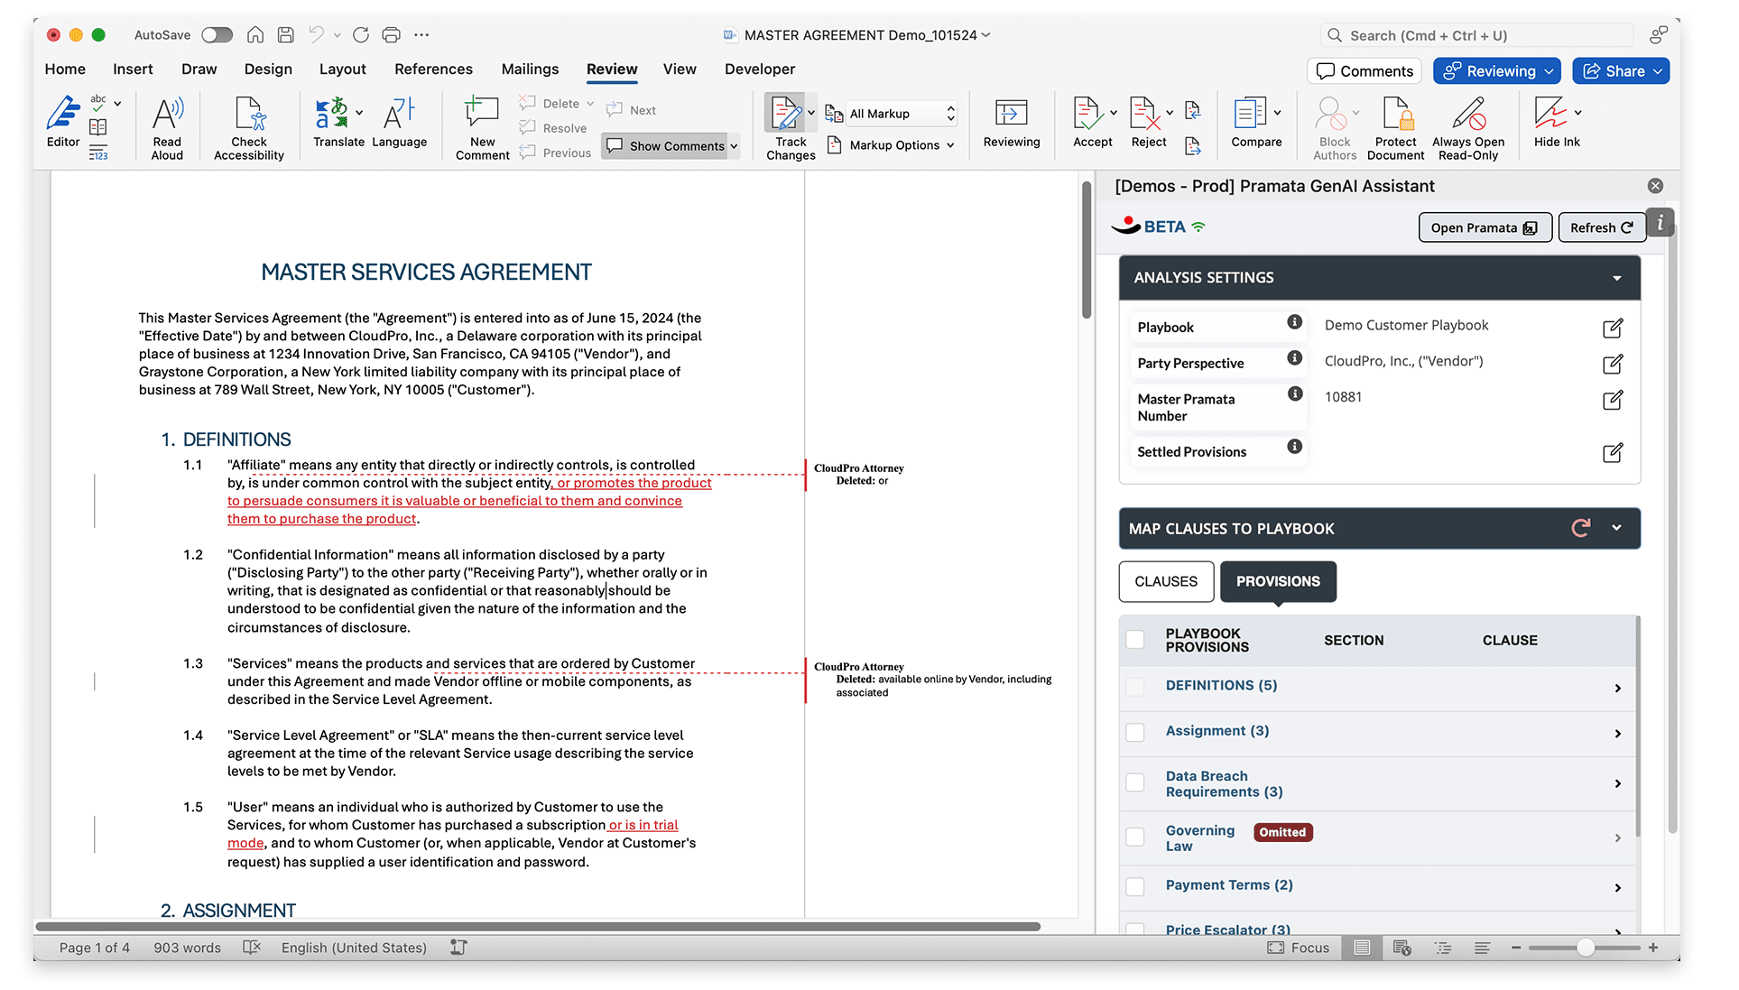Click the zoom slider handle
Screen dimensions: 1739x990
point(1586,948)
